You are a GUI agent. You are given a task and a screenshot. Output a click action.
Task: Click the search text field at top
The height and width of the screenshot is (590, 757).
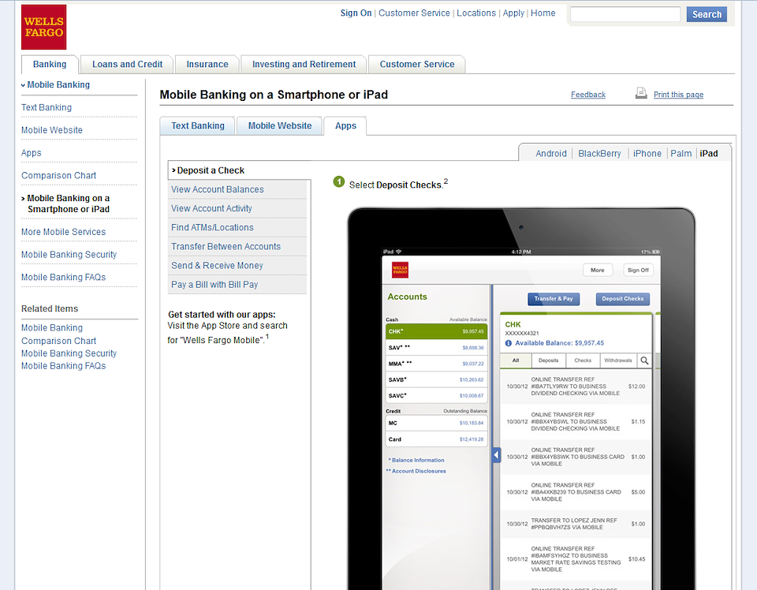(x=625, y=14)
